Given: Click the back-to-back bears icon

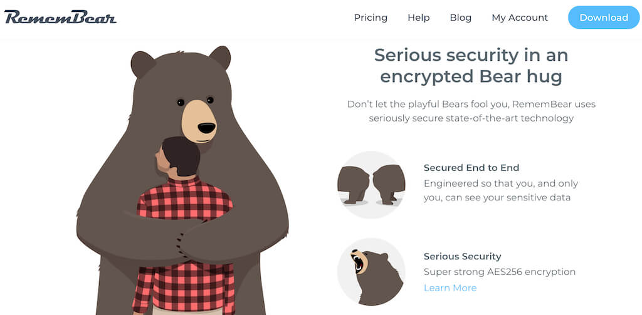Looking at the screenshot, I should click(371, 185).
